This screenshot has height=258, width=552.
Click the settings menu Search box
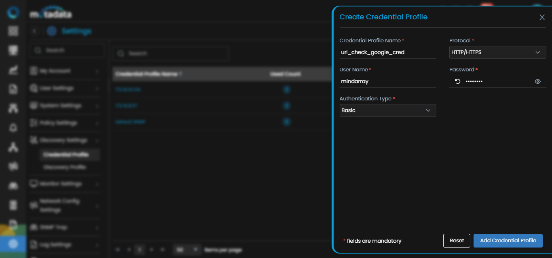(67, 50)
